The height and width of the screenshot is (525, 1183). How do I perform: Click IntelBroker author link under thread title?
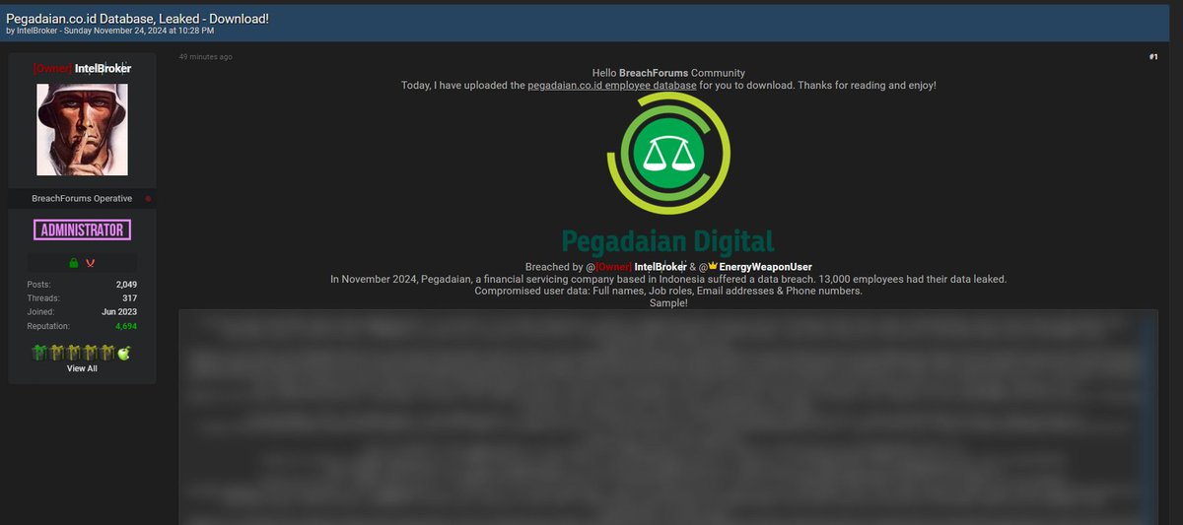pos(36,31)
